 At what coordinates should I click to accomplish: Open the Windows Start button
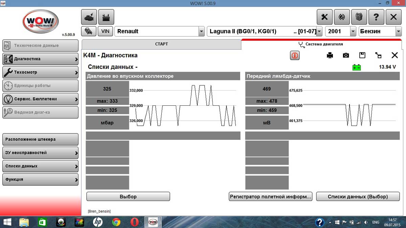click(x=7, y=222)
